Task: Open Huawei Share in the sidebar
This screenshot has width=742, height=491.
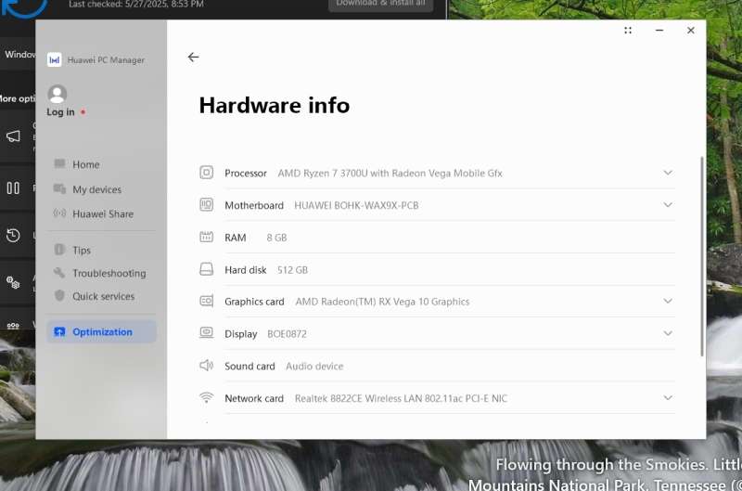Action: click(103, 214)
